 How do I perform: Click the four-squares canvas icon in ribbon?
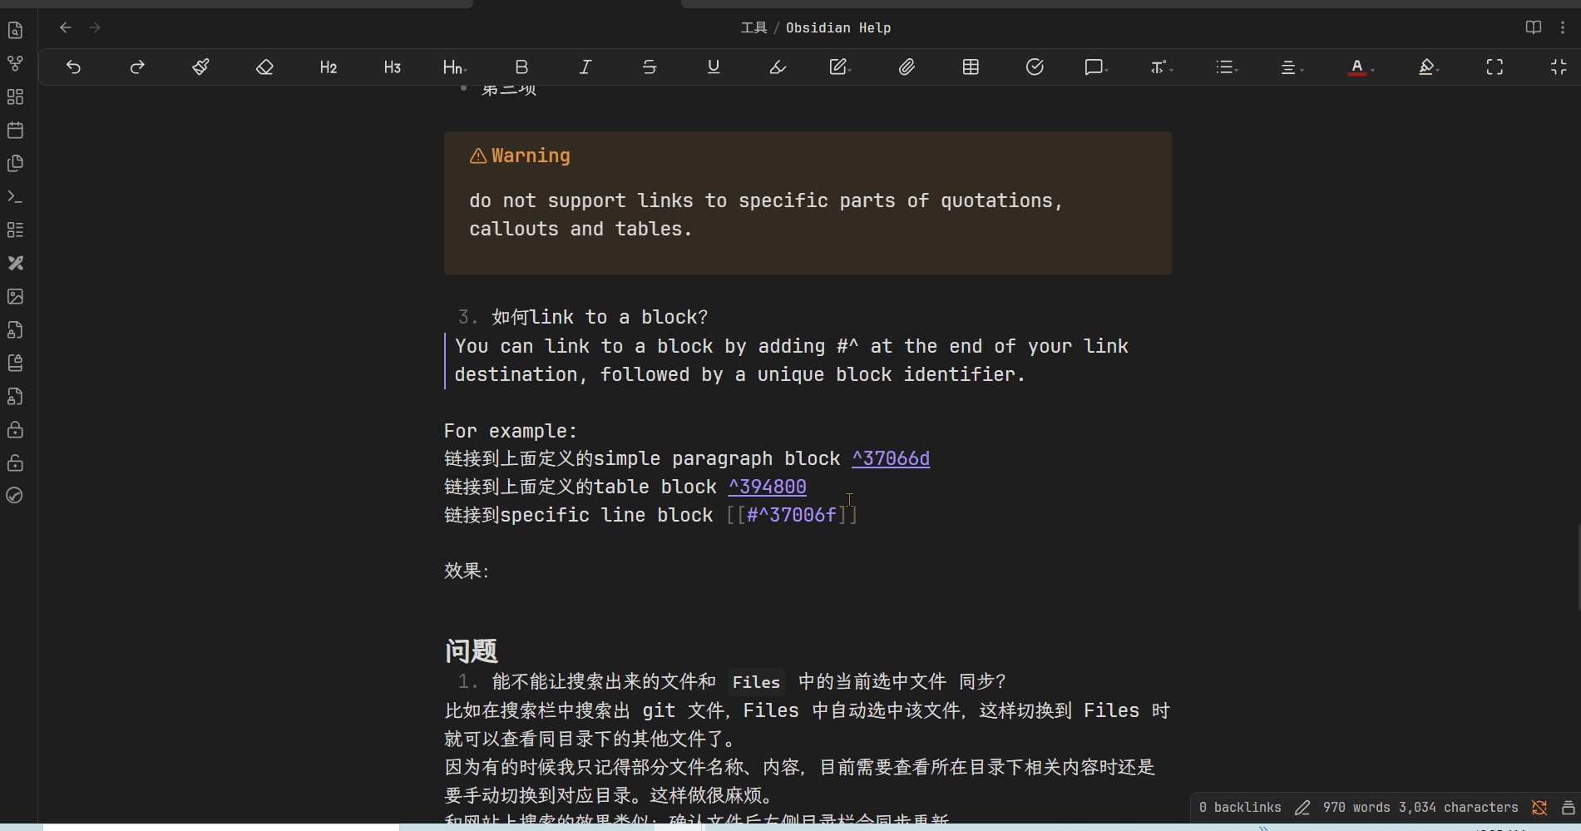(15, 97)
